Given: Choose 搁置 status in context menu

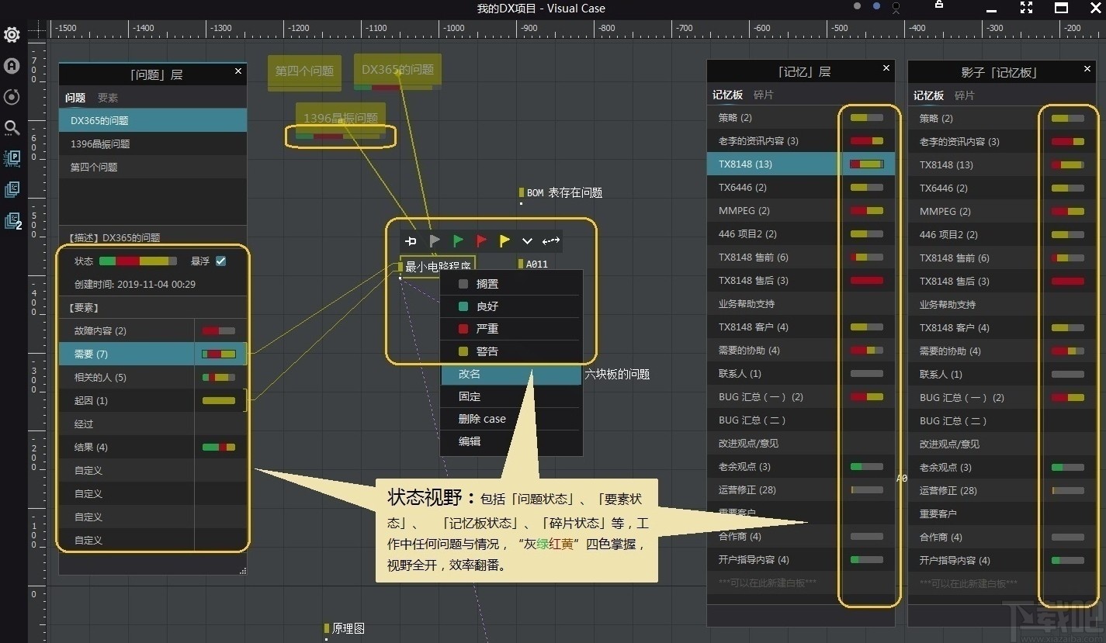Looking at the screenshot, I should click(x=511, y=285).
